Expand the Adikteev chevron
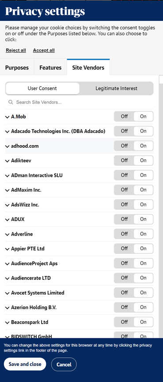163x382 pixels. tap(8, 161)
